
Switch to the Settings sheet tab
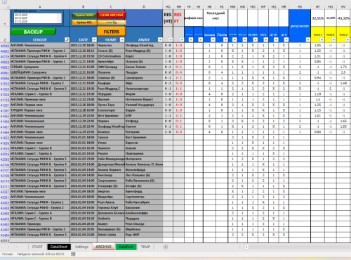point(81,247)
